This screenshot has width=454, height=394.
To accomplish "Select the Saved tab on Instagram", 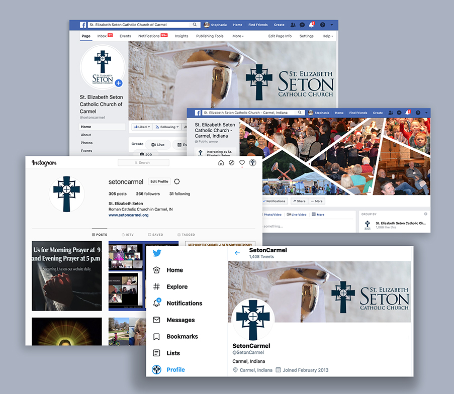I will pyautogui.click(x=155, y=235).
